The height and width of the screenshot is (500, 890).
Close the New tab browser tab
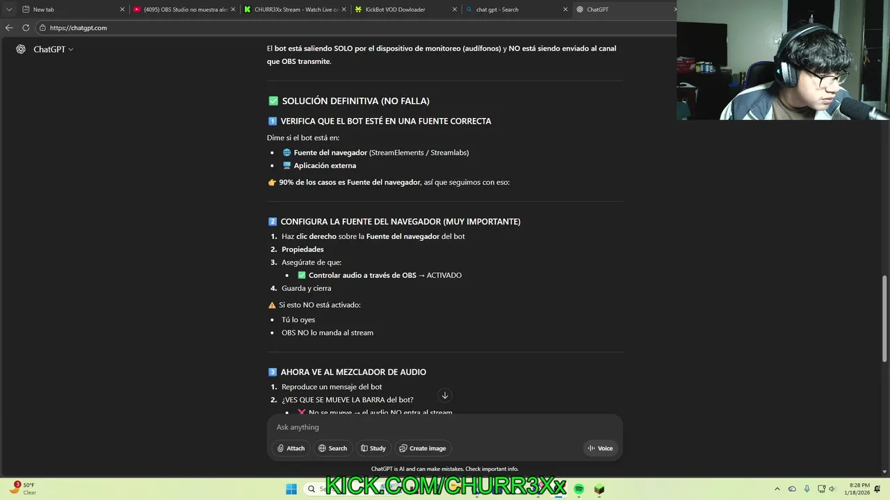(x=122, y=10)
